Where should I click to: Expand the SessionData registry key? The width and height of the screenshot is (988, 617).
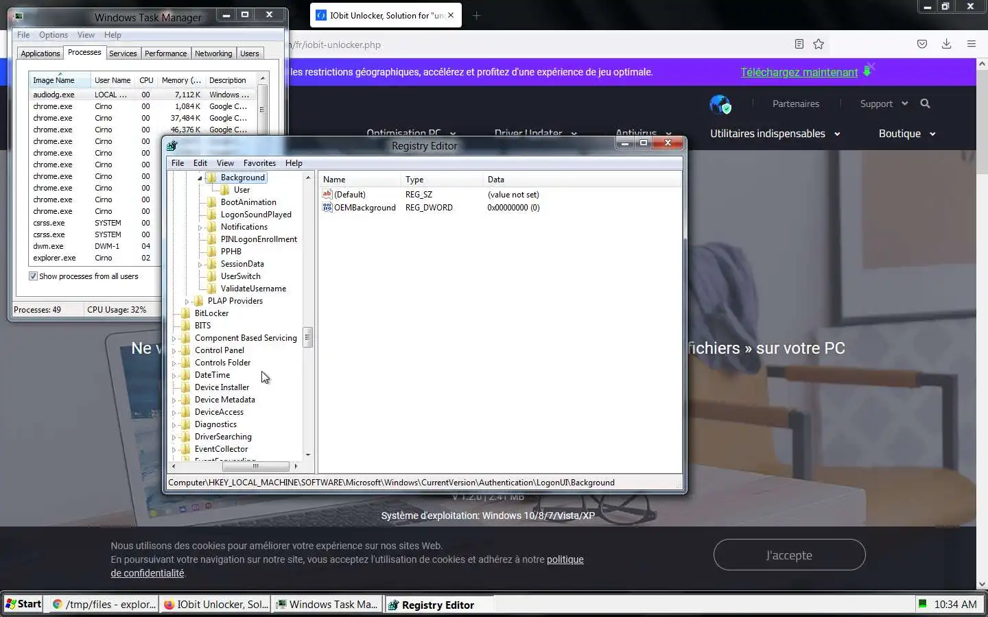(200, 264)
